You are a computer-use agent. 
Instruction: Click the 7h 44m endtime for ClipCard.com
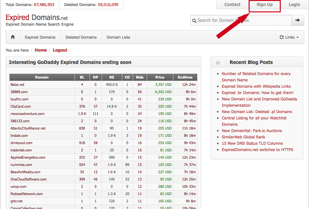(190, 106)
